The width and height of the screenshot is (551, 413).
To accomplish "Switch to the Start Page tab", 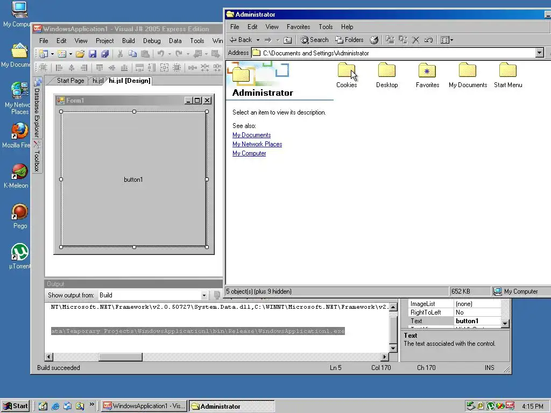I will (70, 81).
